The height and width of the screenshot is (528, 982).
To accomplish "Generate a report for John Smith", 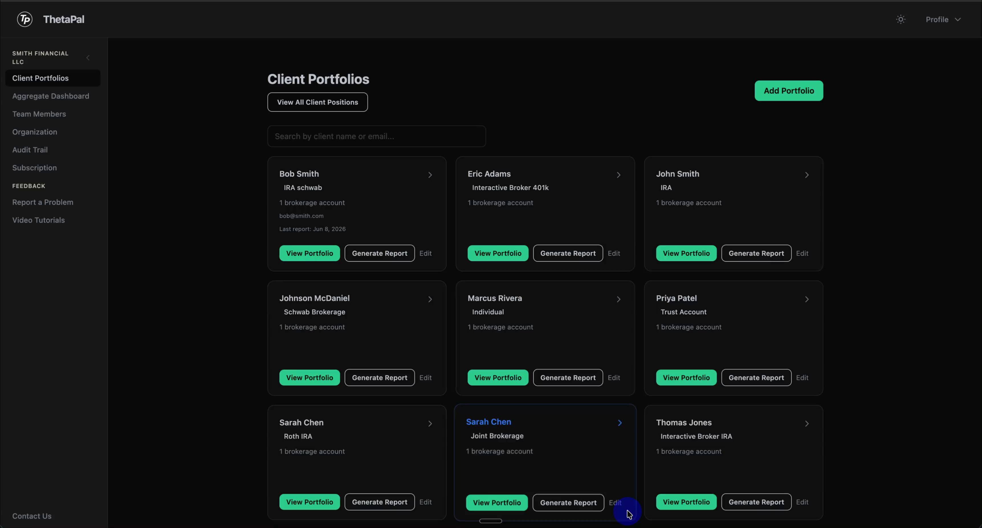I will 756,253.
